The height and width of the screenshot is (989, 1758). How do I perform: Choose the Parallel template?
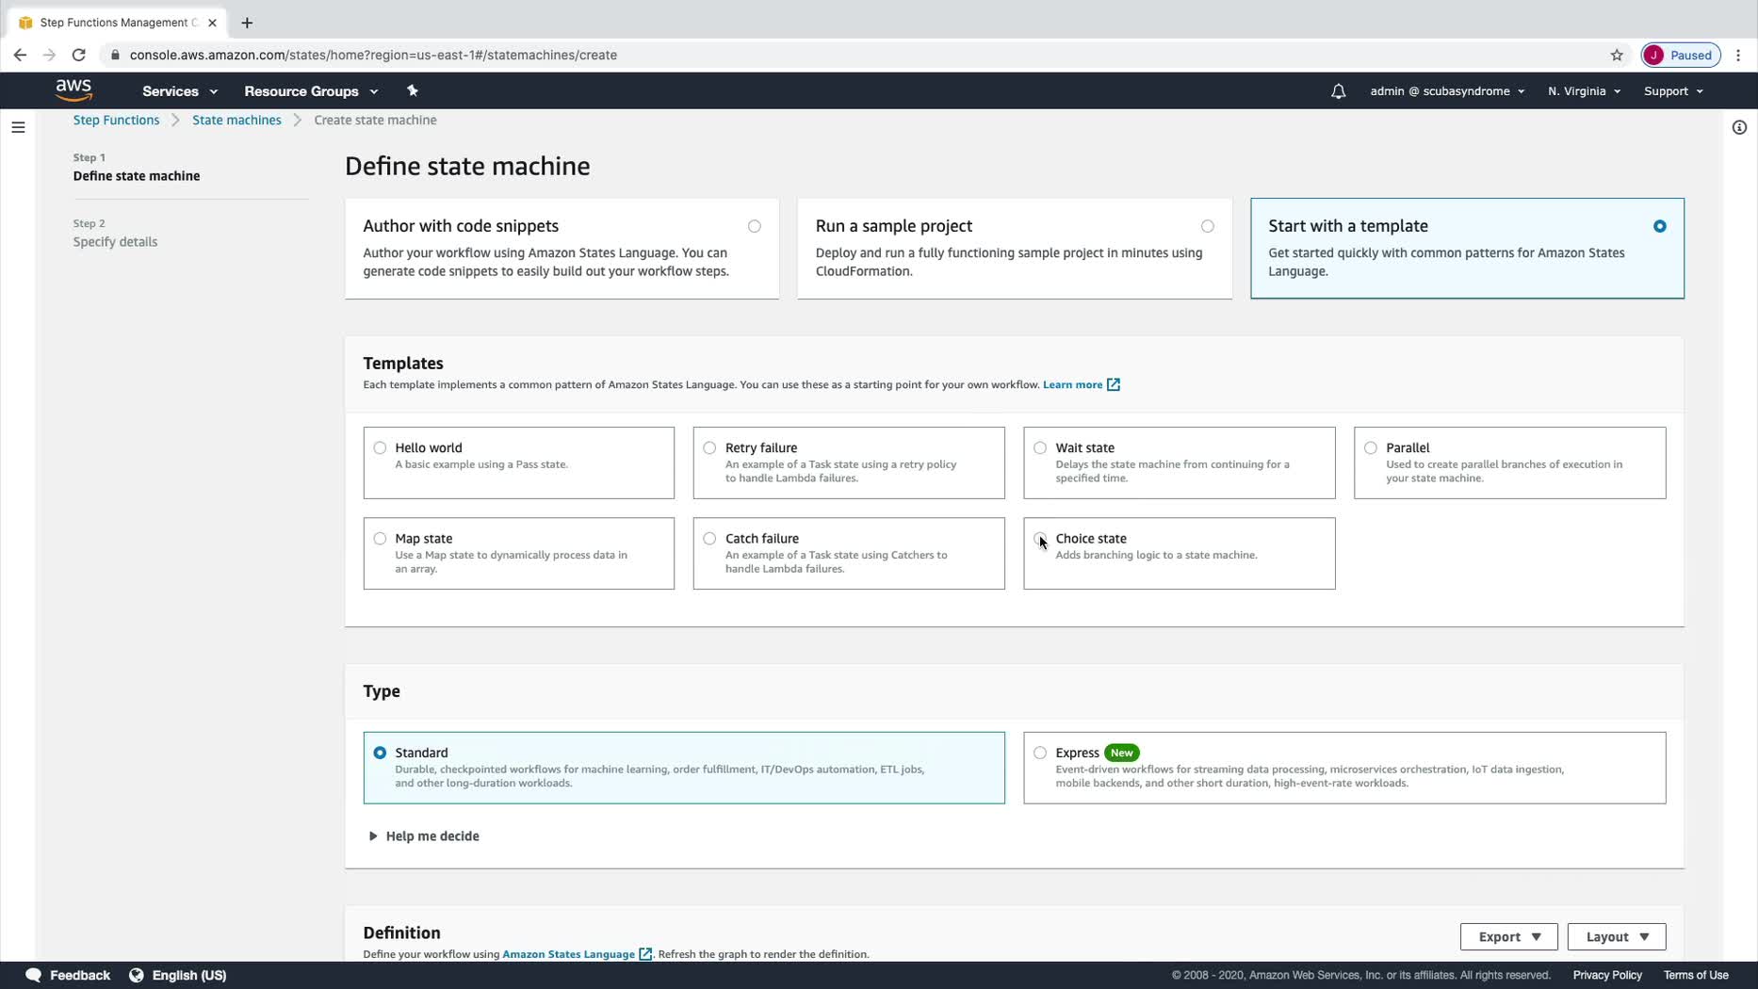point(1509,462)
